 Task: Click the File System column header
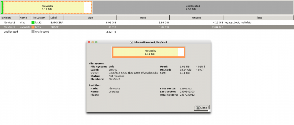tap(40, 18)
